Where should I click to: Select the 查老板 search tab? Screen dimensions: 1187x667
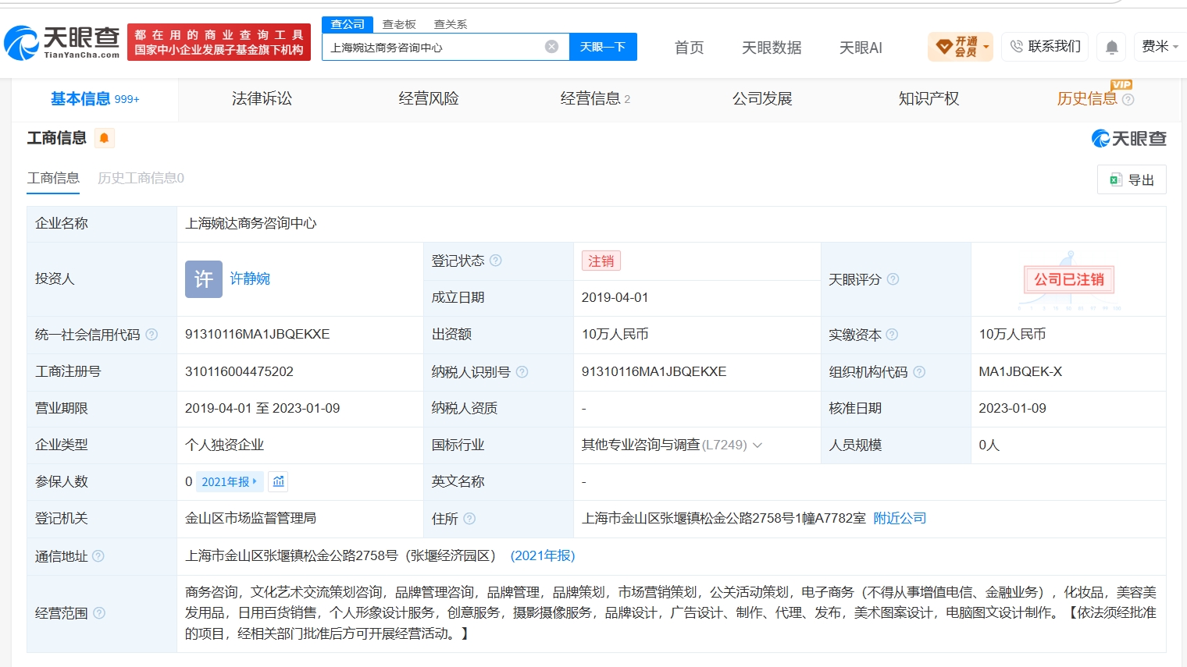[399, 24]
